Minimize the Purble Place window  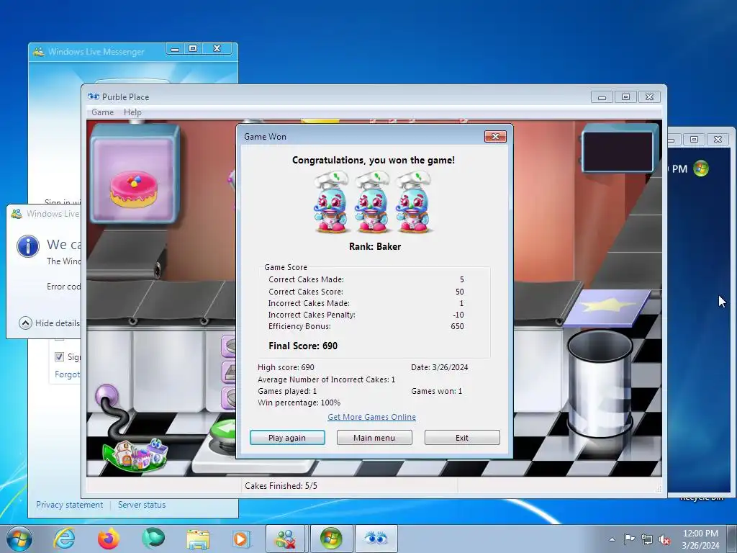coord(602,97)
